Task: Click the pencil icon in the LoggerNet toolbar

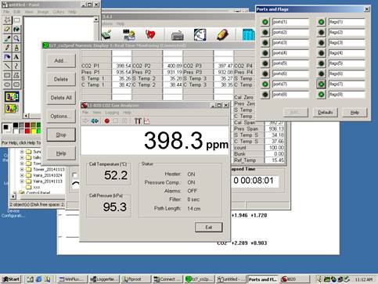Action: click(222, 34)
